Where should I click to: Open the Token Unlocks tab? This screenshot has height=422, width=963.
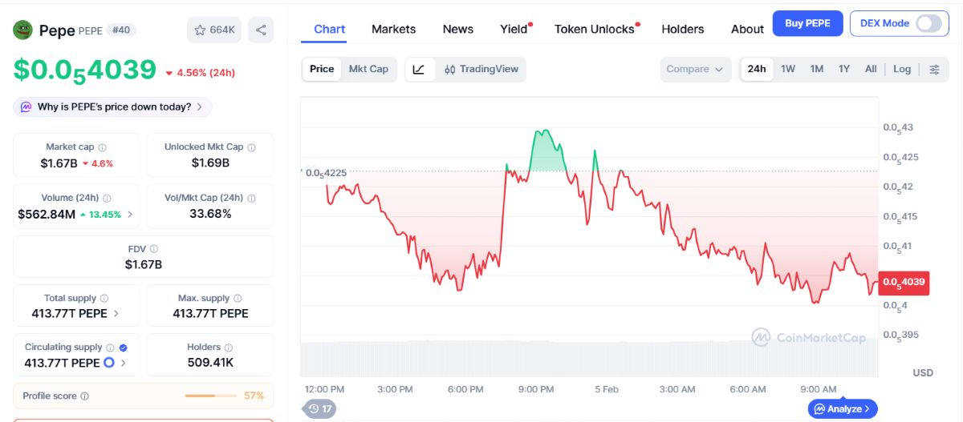(x=595, y=29)
